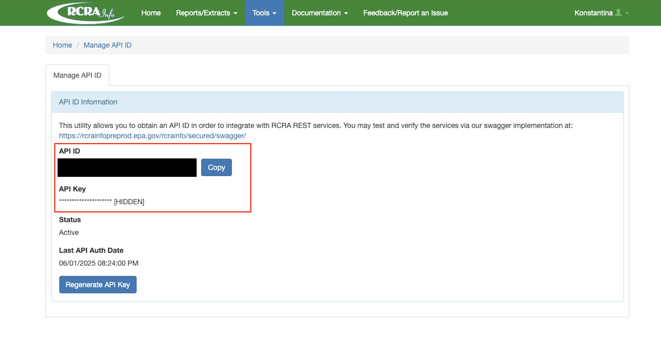The height and width of the screenshot is (358, 661).
Task: Open the Home nav item
Action: (151, 13)
